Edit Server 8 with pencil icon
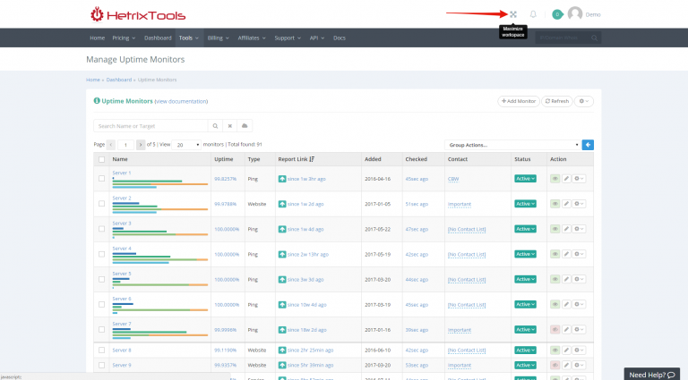Image resolution: width=688 pixels, height=380 pixels. point(566,350)
